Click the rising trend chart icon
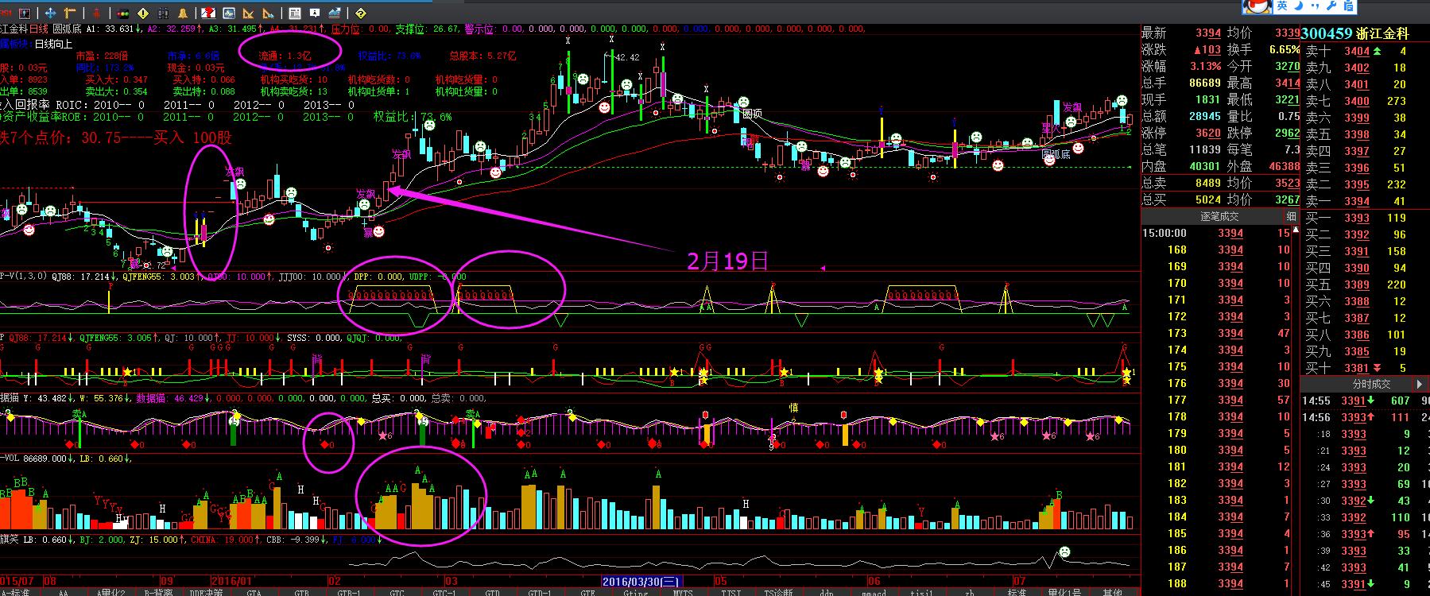Viewport: 1430px width, 596px height. pos(334,14)
